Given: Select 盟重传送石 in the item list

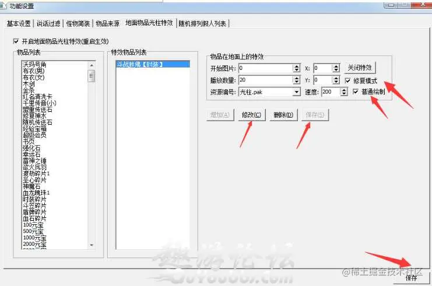Looking at the screenshot, I should (x=37, y=110).
